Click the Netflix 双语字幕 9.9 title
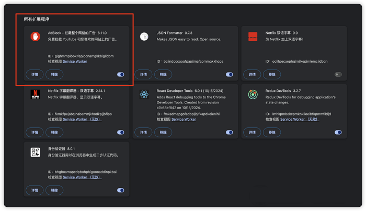The image size is (366, 211). pos(281,33)
